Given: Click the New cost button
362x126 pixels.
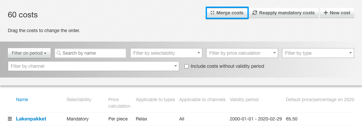Looking at the screenshot, I should coord(337,13).
